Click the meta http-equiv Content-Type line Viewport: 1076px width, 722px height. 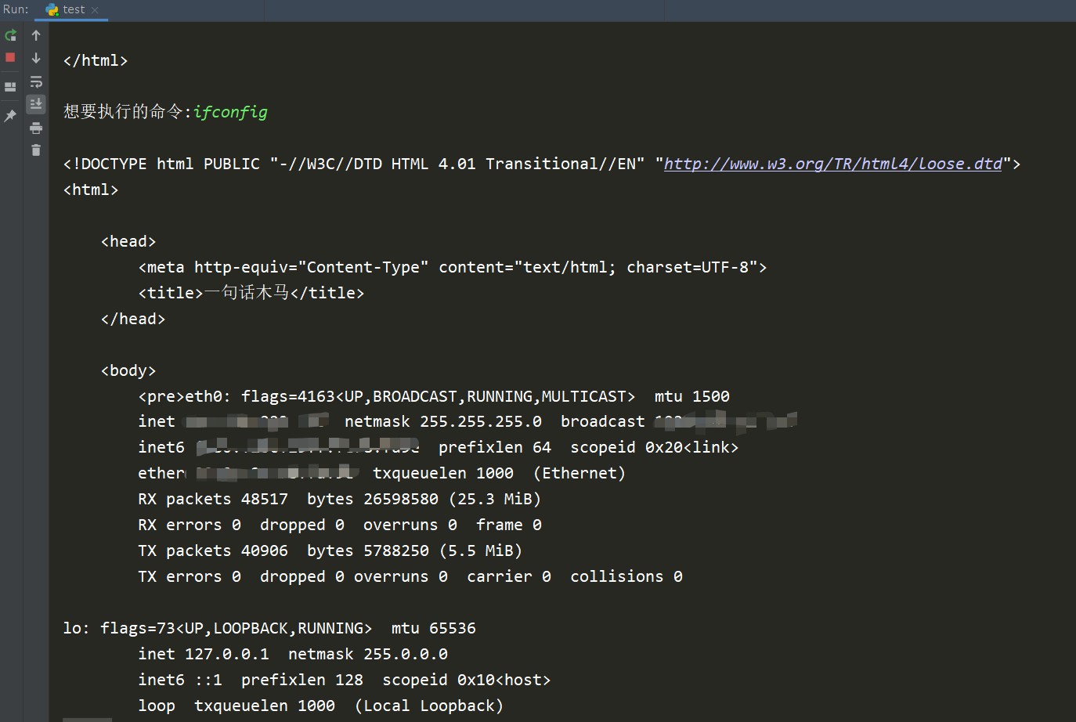pyautogui.click(x=453, y=267)
